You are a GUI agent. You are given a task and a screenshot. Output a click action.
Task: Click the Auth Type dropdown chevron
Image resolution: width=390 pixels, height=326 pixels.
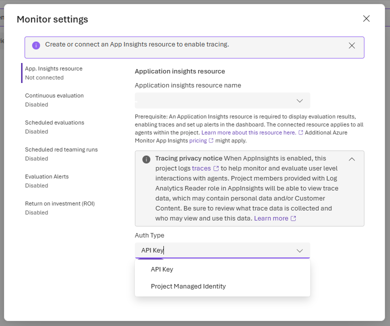point(300,250)
